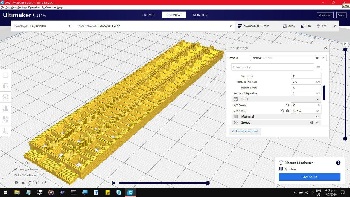Play the layer simulation

click(x=114, y=183)
